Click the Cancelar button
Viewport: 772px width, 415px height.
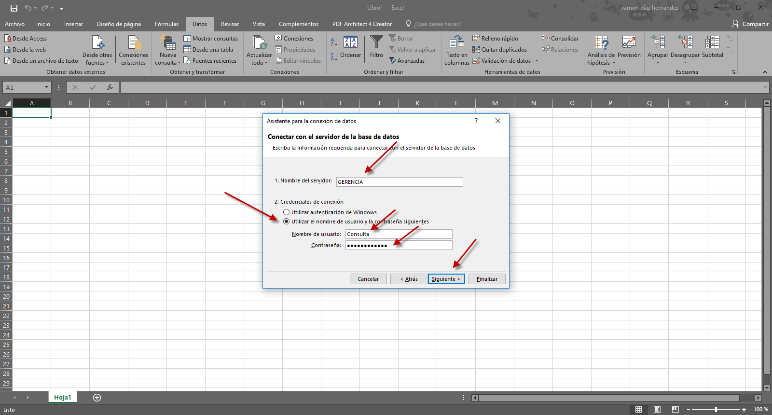(x=368, y=279)
